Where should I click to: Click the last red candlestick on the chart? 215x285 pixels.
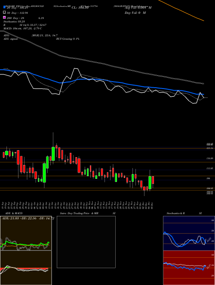[153, 180]
